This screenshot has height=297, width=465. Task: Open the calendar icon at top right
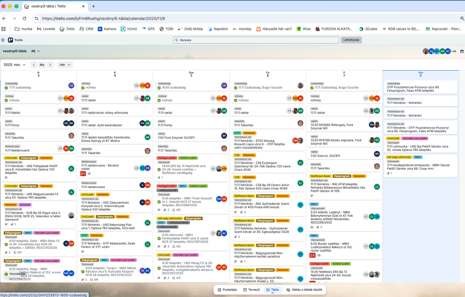tap(462, 51)
